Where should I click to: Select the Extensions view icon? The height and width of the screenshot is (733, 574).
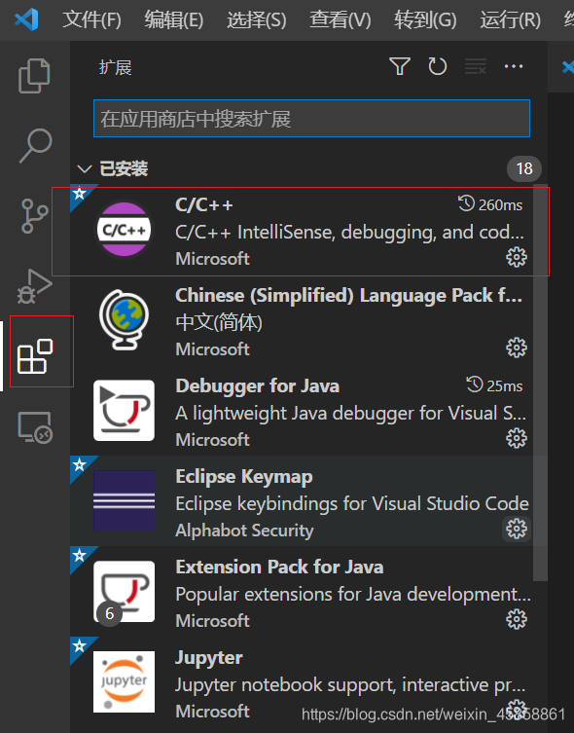click(x=35, y=356)
